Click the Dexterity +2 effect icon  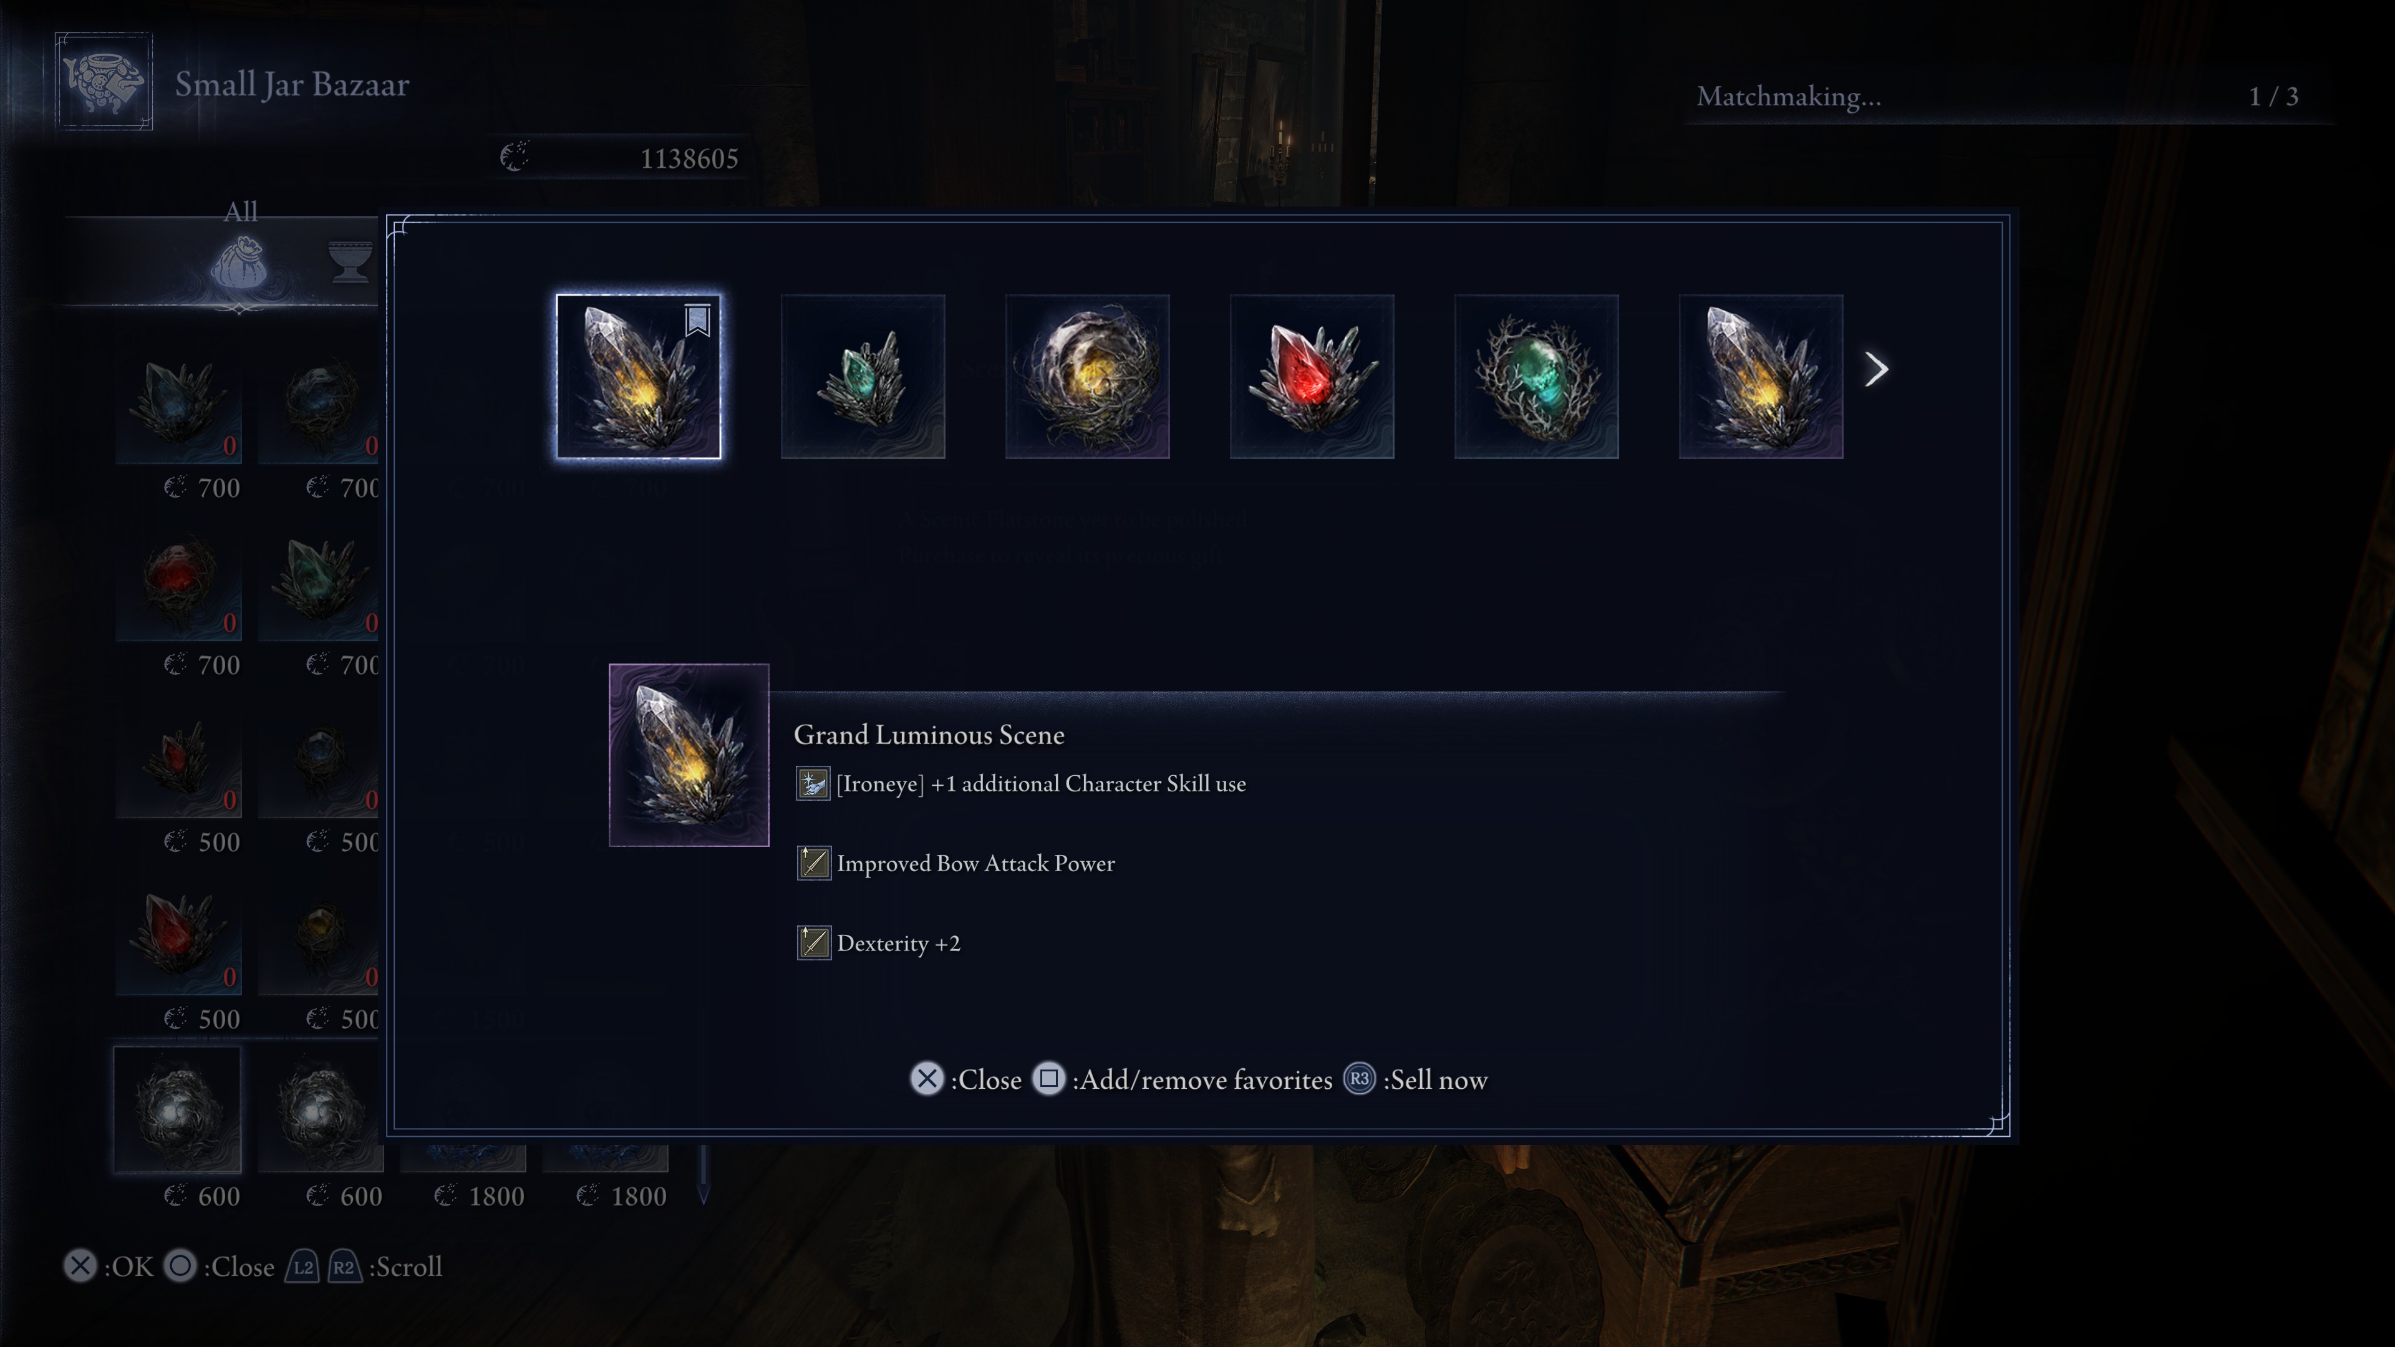[x=813, y=944]
